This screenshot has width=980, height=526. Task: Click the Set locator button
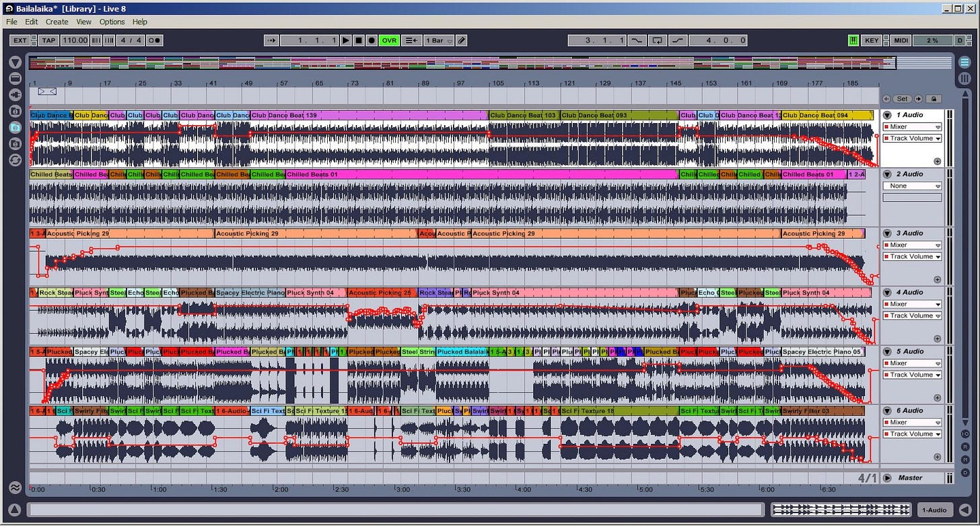pos(903,99)
